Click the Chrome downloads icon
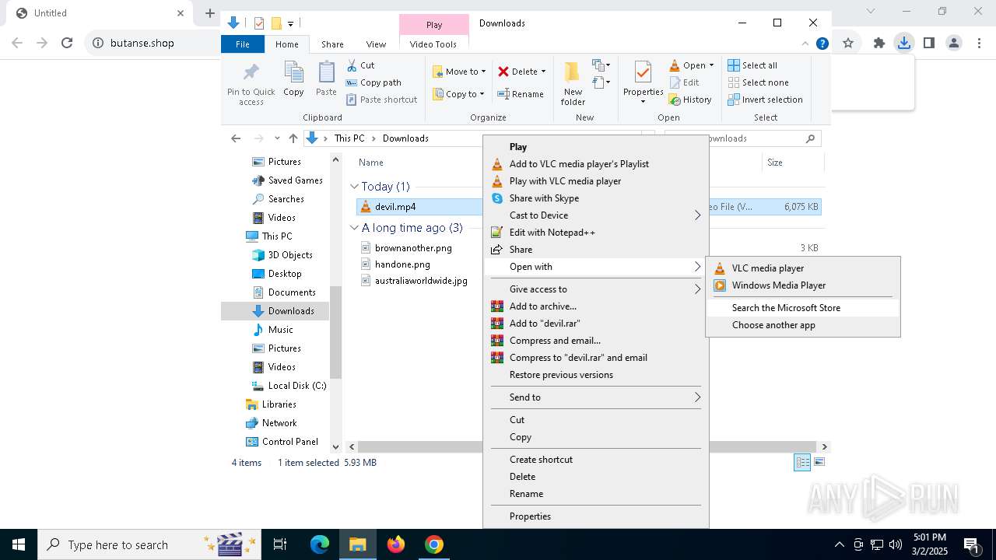Image resolution: width=996 pixels, height=560 pixels. pos(903,43)
